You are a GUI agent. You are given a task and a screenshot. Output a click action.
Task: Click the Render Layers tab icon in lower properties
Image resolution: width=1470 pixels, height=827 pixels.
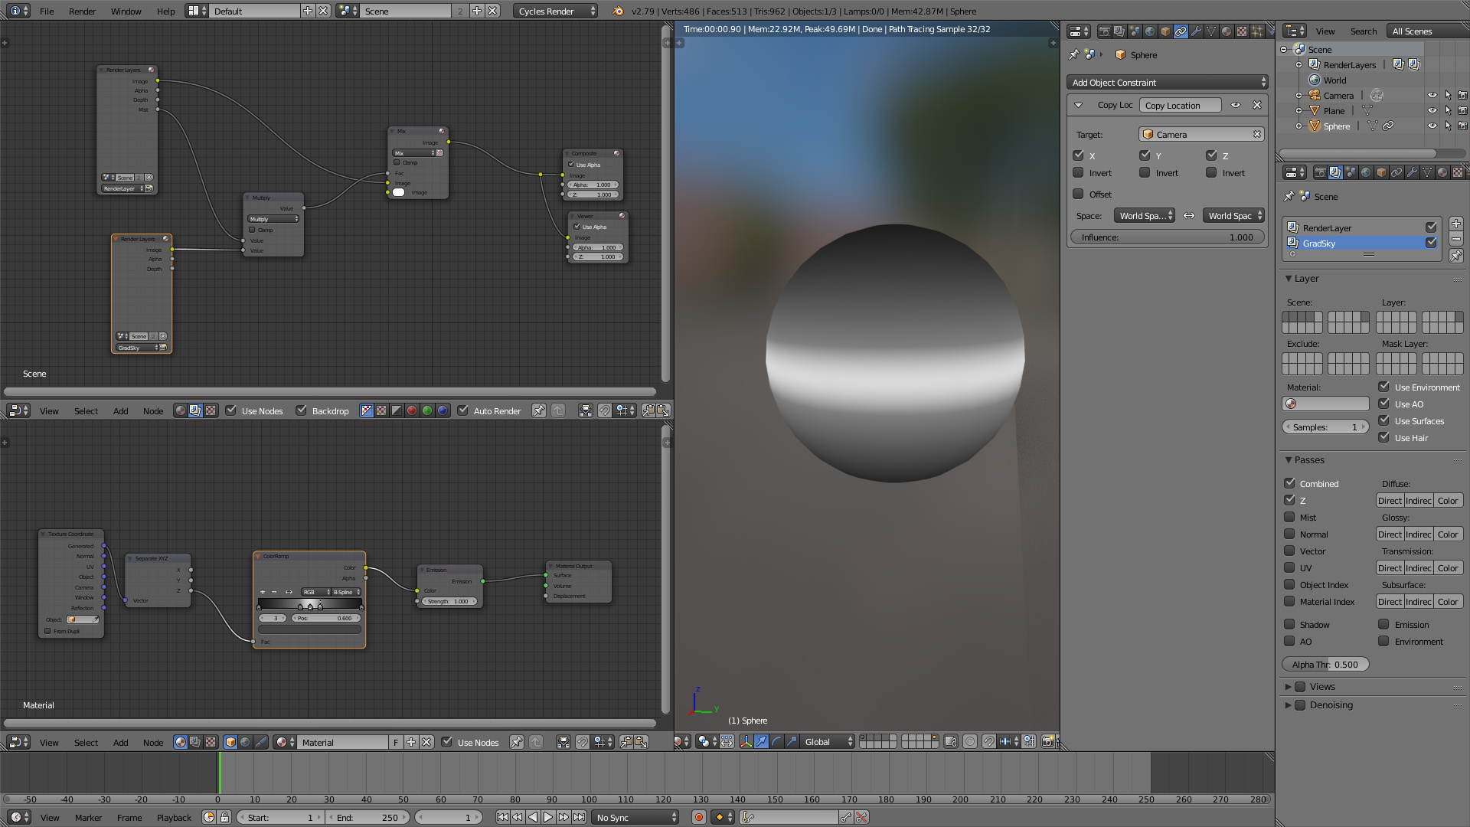tap(1335, 172)
